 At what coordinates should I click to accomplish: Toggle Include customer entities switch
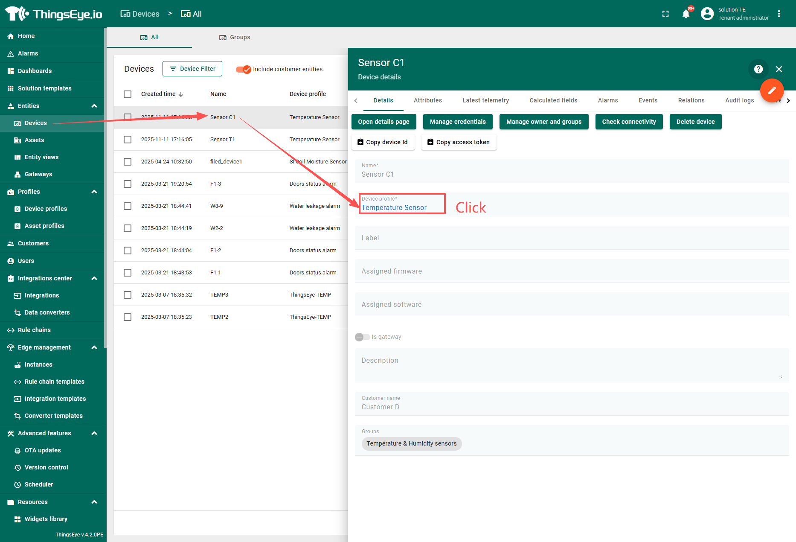[244, 70]
